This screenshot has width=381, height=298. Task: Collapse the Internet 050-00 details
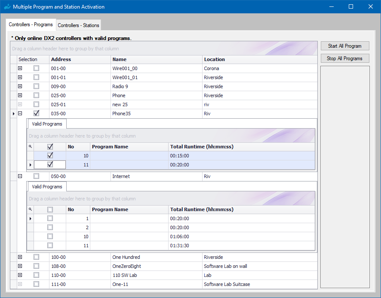click(20, 176)
